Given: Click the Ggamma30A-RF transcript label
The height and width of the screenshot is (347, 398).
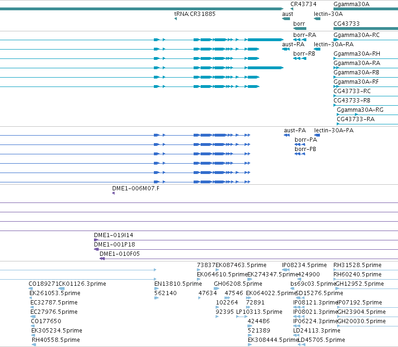Looking at the screenshot, I should point(356,82).
